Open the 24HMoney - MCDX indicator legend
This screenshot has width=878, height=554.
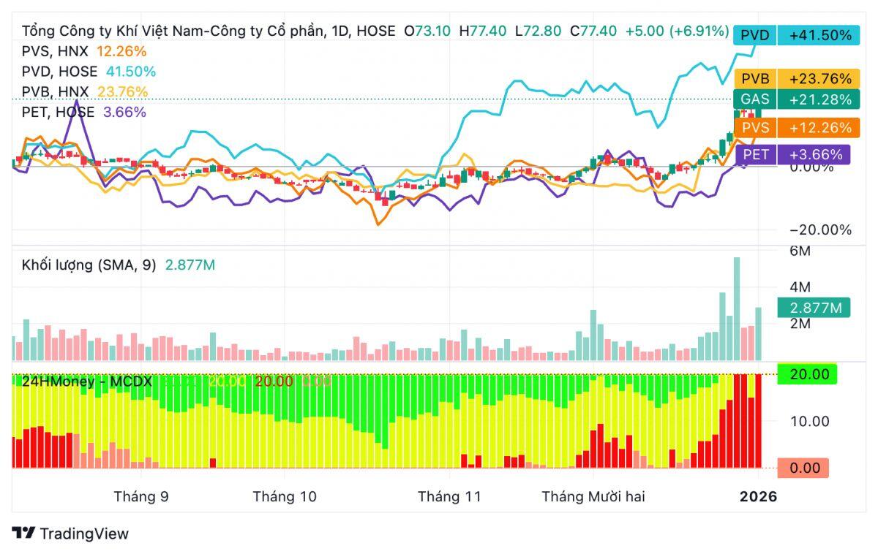coord(86,381)
